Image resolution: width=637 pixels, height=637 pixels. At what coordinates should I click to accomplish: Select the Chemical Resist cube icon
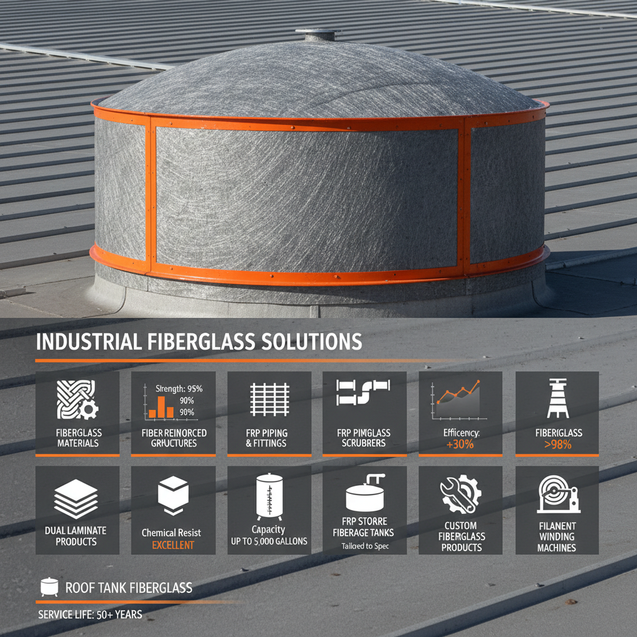click(173, 495)
